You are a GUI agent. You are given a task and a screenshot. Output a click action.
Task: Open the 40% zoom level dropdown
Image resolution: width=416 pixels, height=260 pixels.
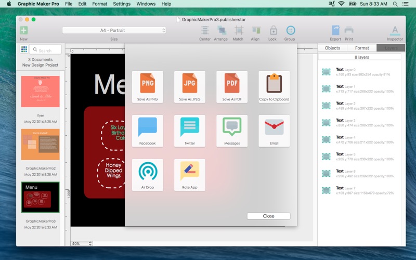[82, 243]
